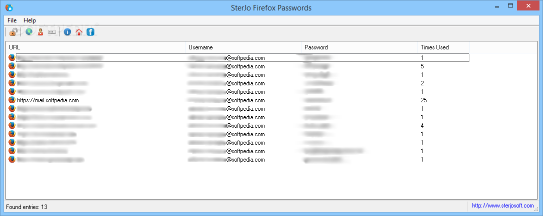543x216 pixels.
Task: Open the File menu
Action: [x=12, y=20]
